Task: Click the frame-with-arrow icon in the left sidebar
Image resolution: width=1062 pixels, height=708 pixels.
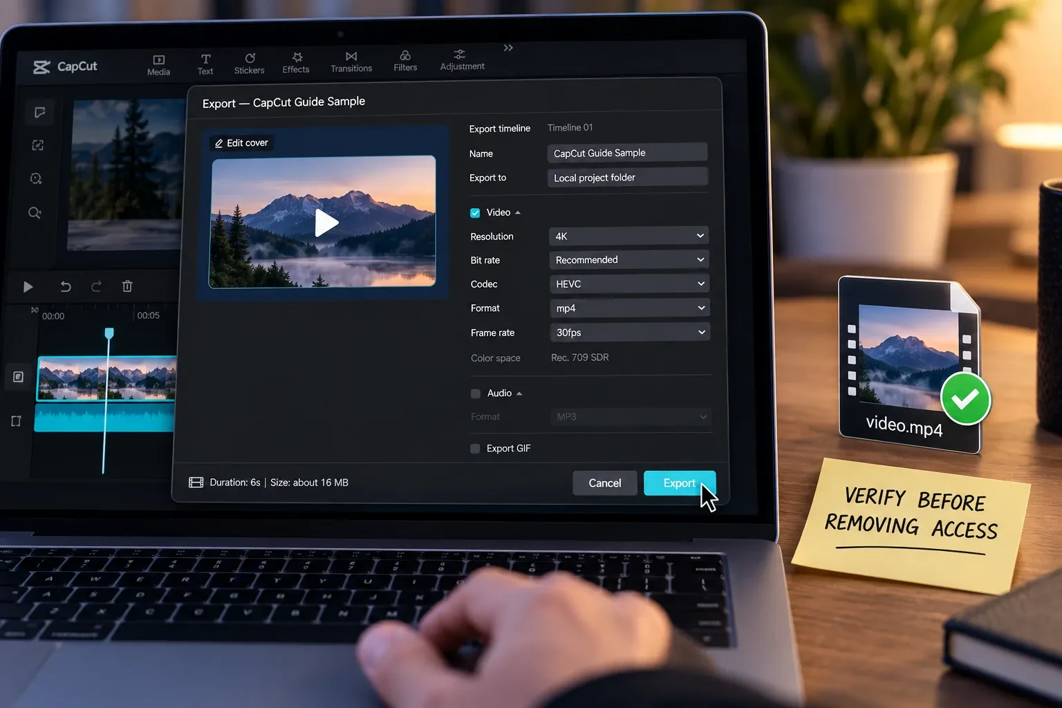Action: tap(37, 145)
